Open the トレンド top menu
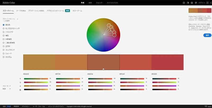The width and height of the screenshot is (212, 108). click(x=99, y=3)
